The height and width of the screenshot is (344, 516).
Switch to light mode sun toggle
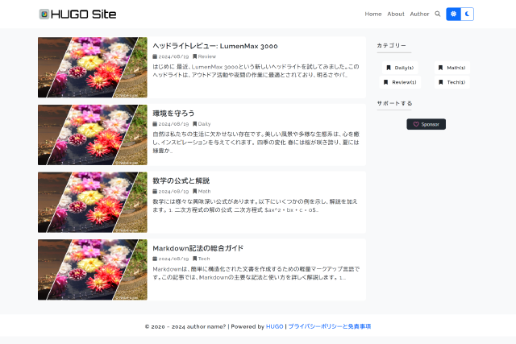tap(453, 14)
